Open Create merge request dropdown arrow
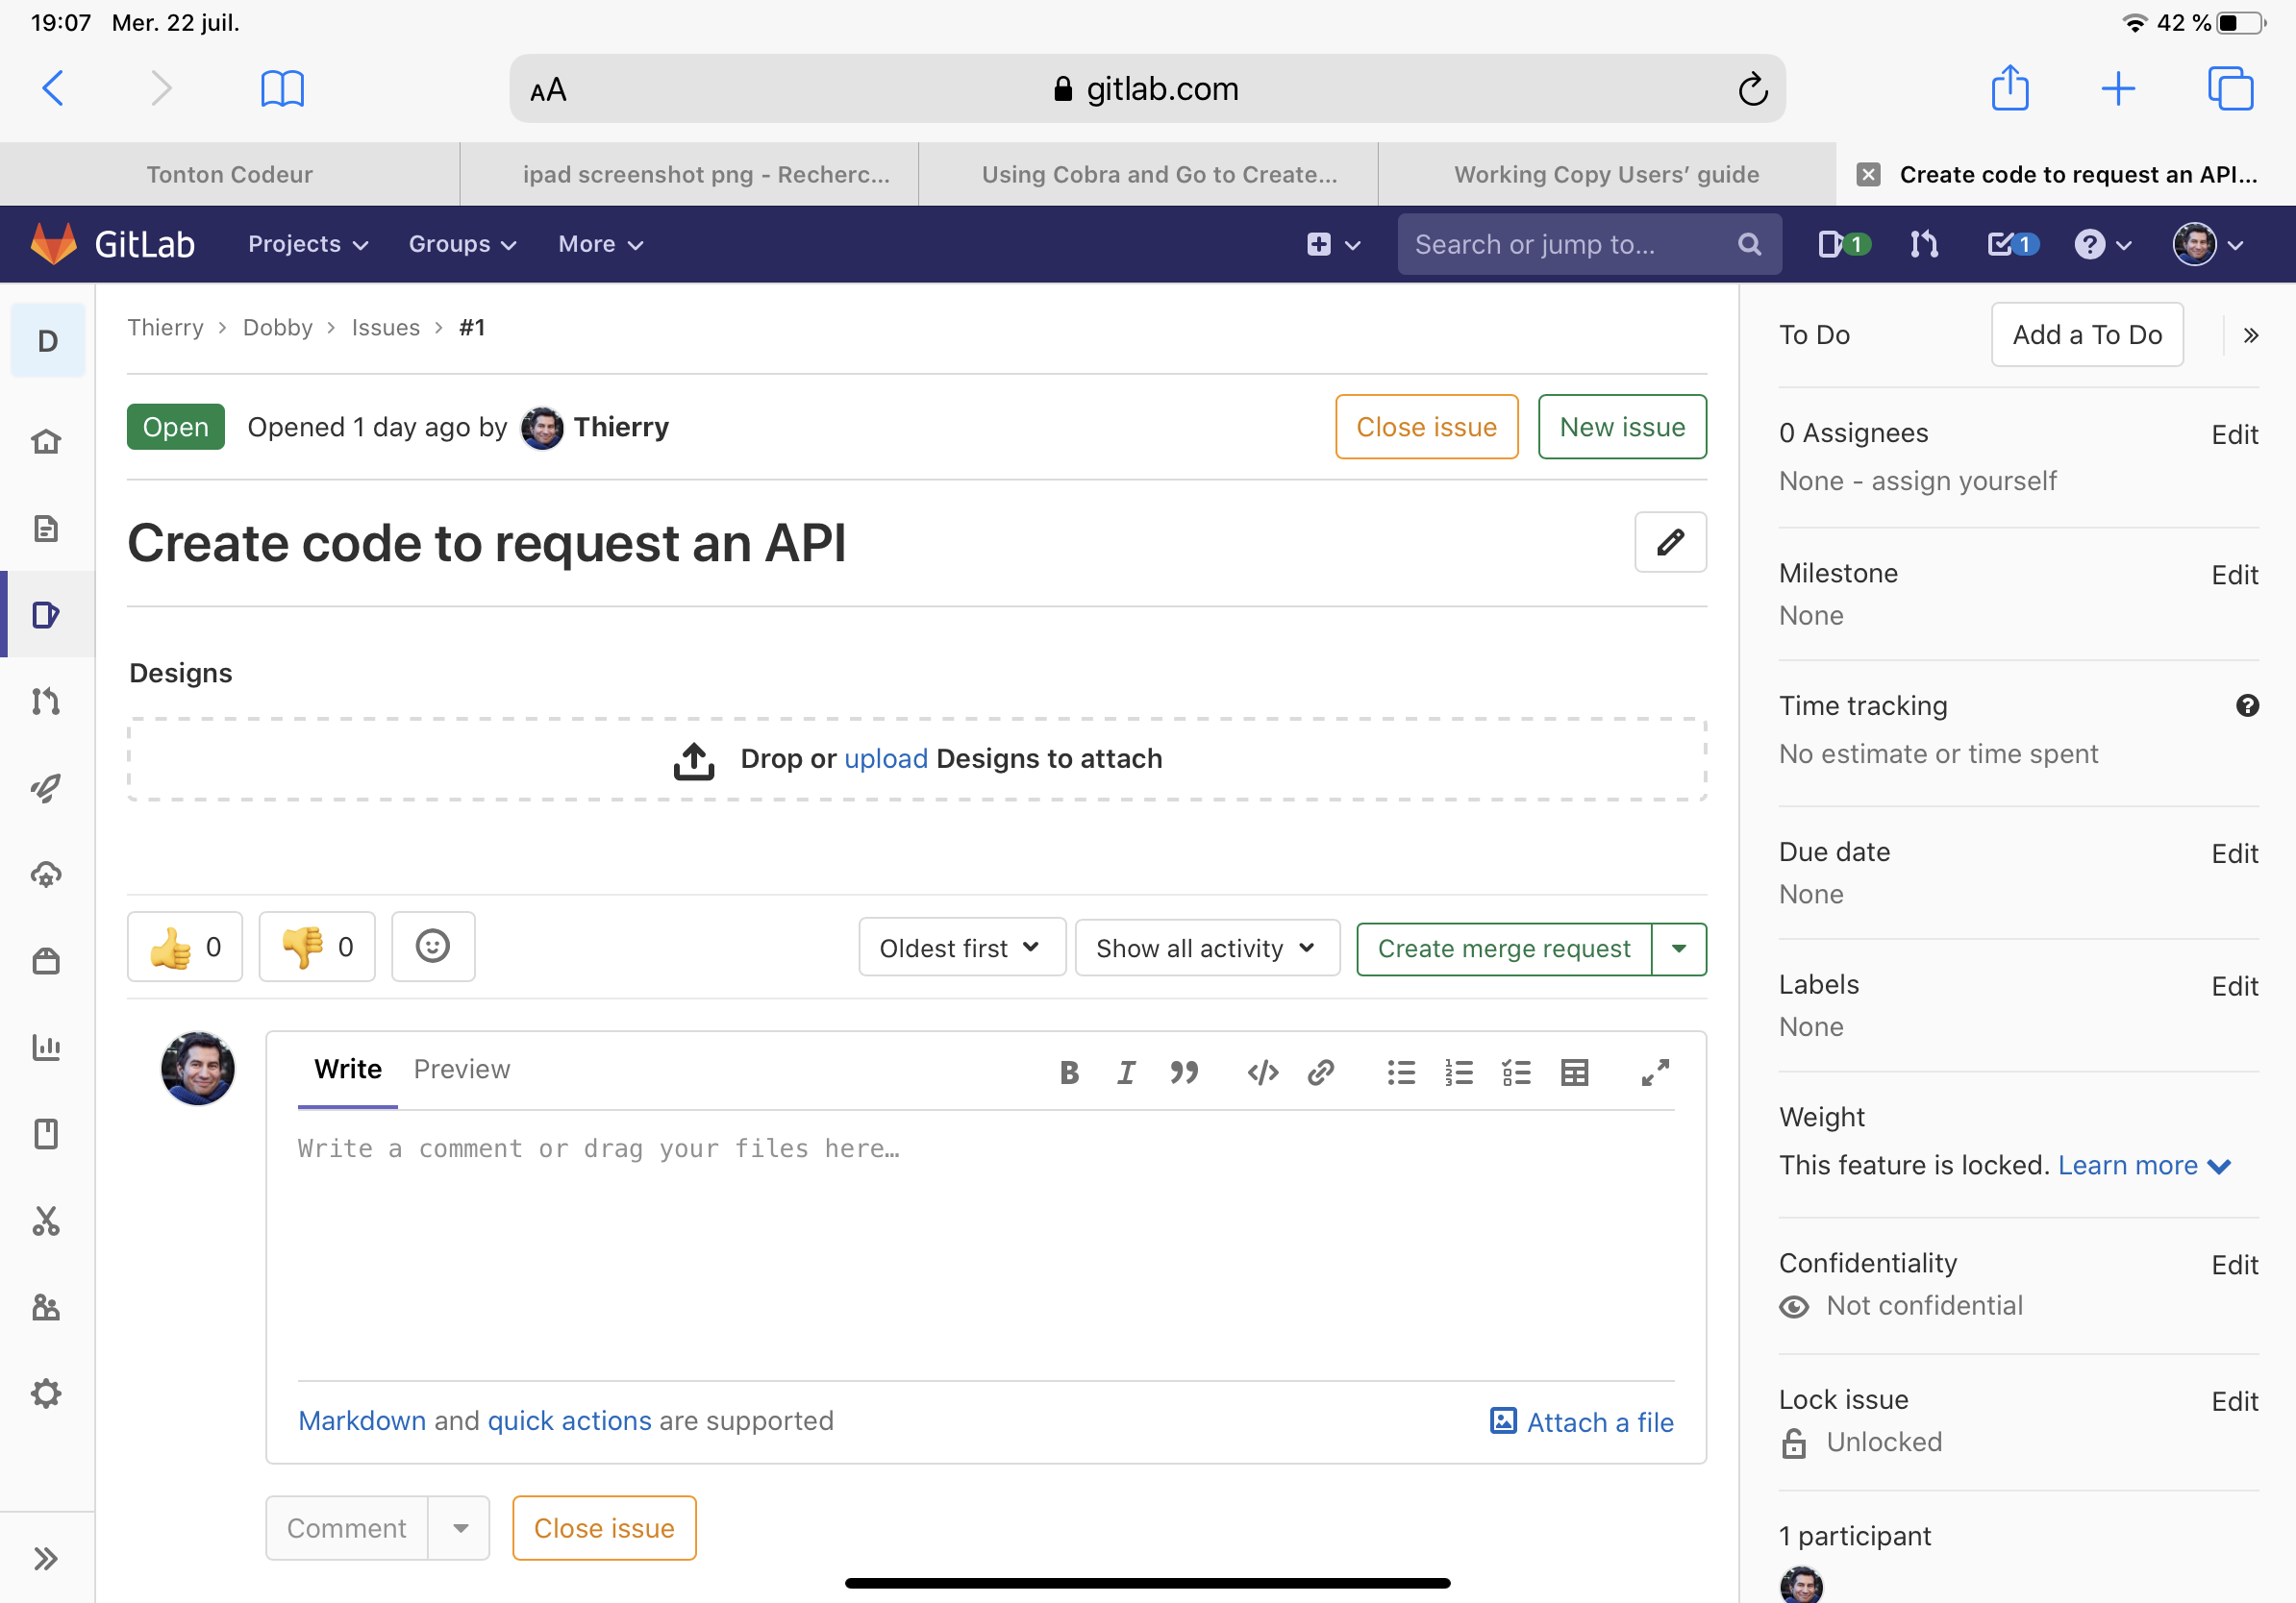The height and width of the screenshot is (1603, 2296). [x=1679, y=949]
